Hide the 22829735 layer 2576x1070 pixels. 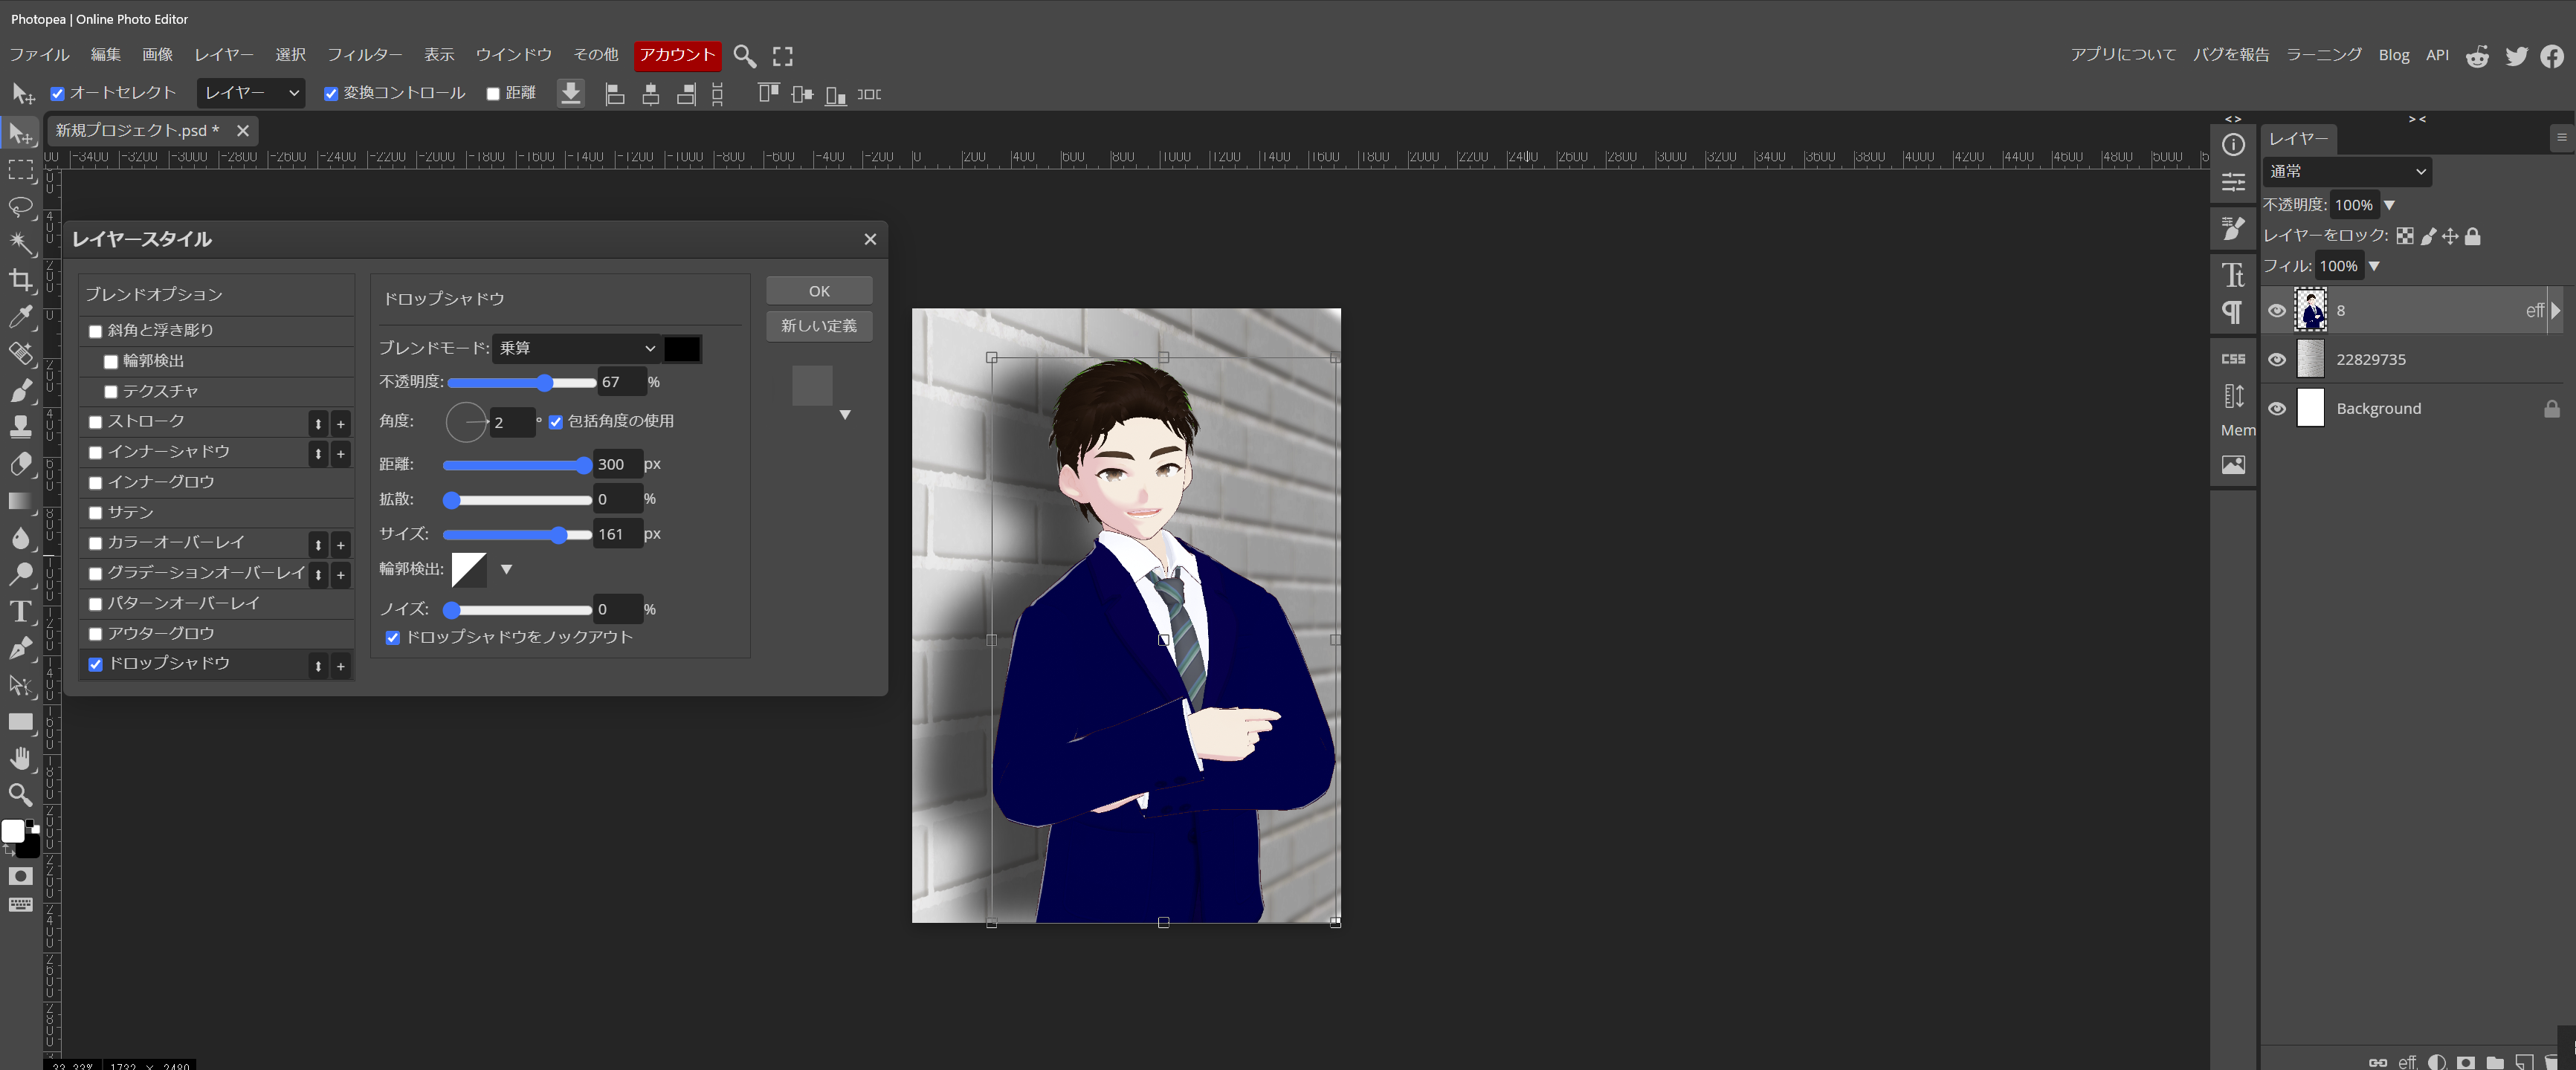pyautogui.click(x=2277, y=360)
